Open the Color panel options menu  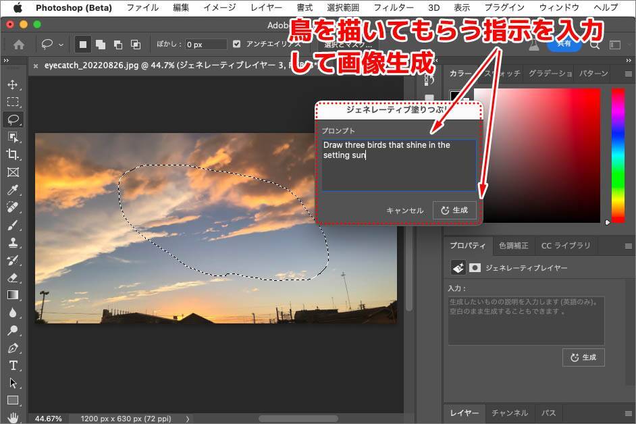pos(628,73)
